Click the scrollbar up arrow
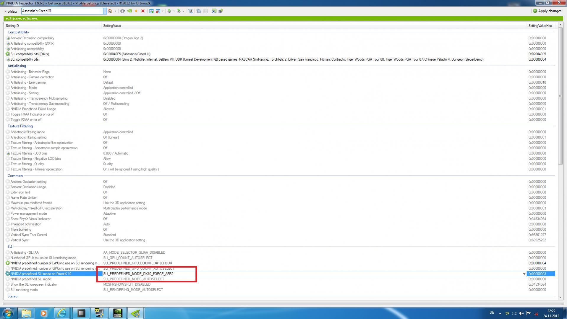 (x=560, y=25)
